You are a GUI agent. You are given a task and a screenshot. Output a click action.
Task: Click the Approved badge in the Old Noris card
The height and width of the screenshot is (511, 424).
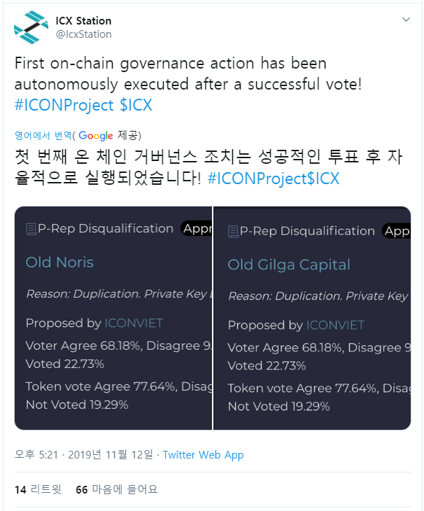(197, 229)
